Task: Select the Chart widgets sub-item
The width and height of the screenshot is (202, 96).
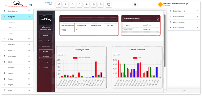Action: coord(10,33)
